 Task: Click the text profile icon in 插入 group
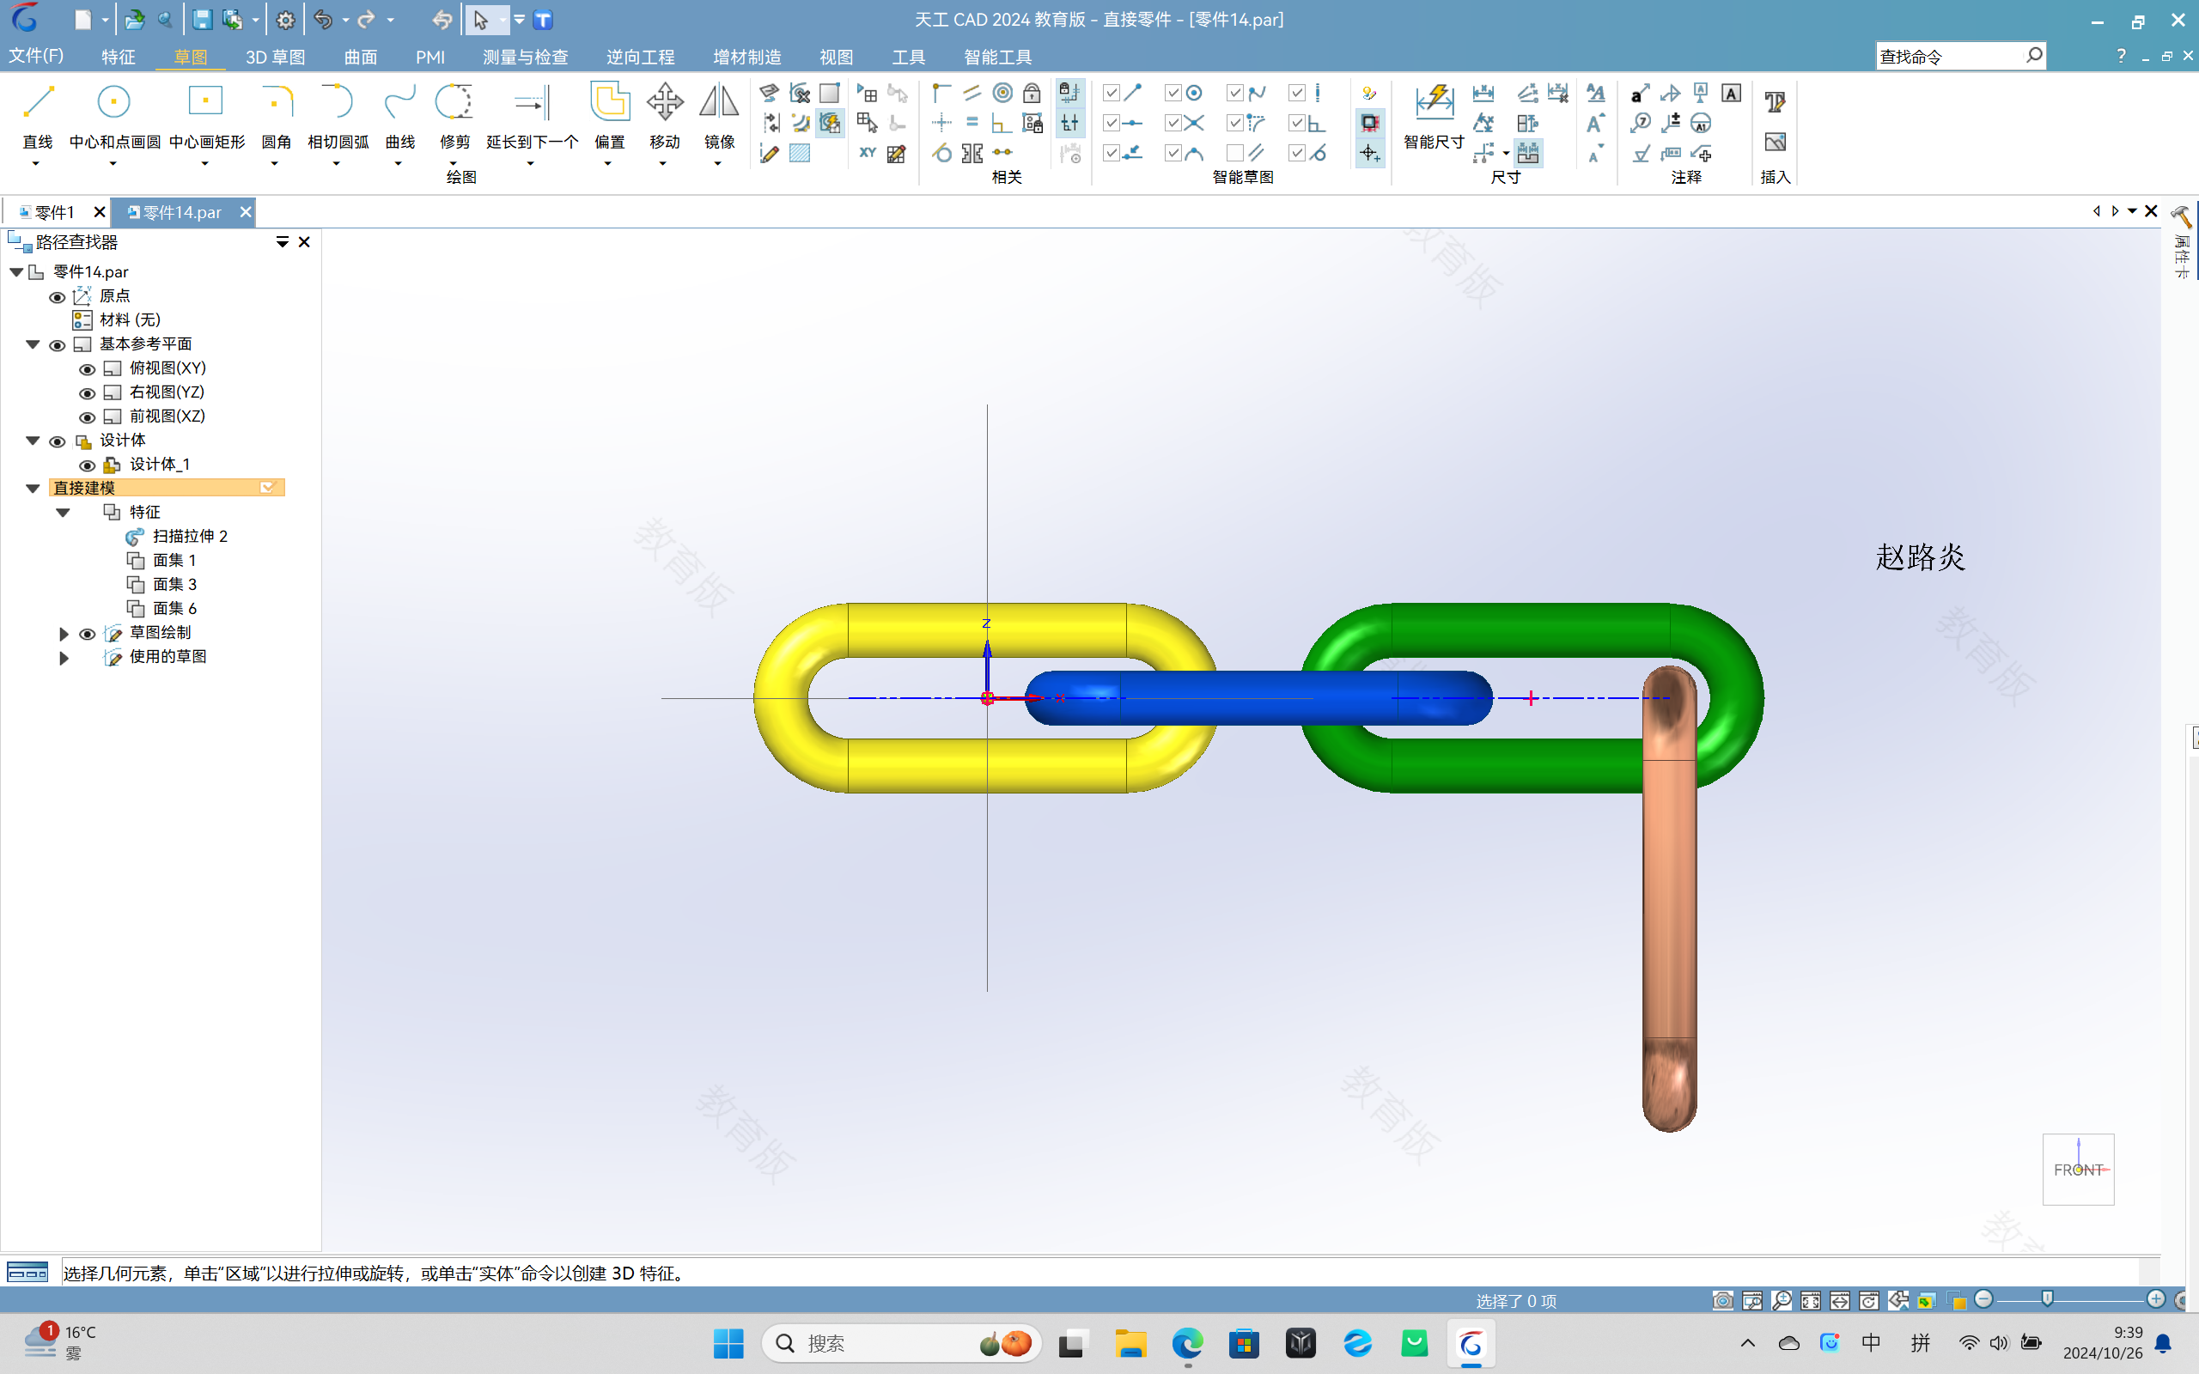click(x=1775, y=102)
